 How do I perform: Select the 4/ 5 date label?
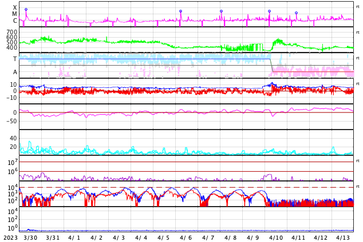[x=163, y=238]
